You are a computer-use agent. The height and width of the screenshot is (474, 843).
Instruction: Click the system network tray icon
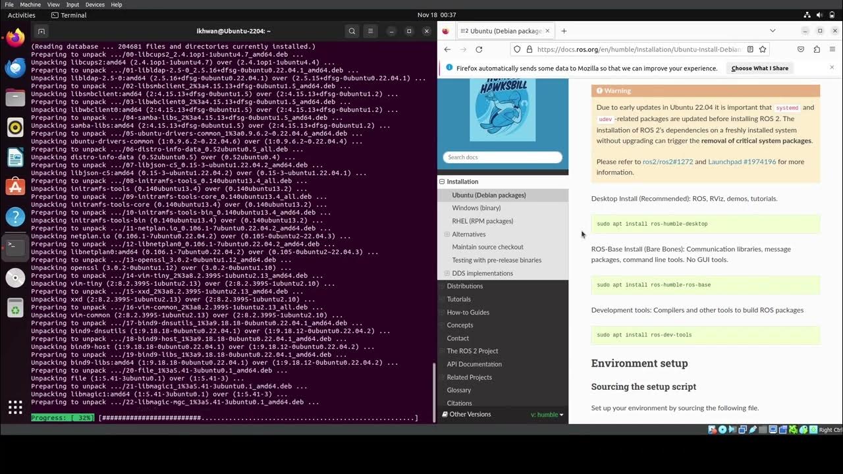[807, 15]
